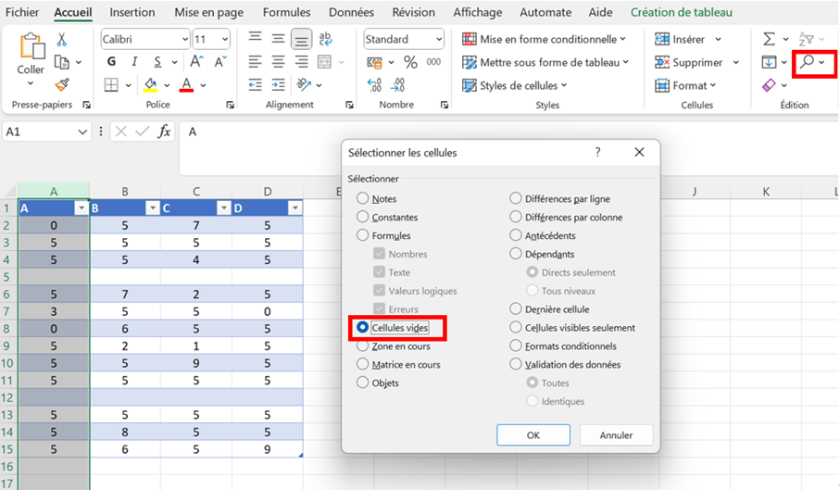
Task: Click the Copy icon in Presse-papiers
Action: tap(62, 62)
